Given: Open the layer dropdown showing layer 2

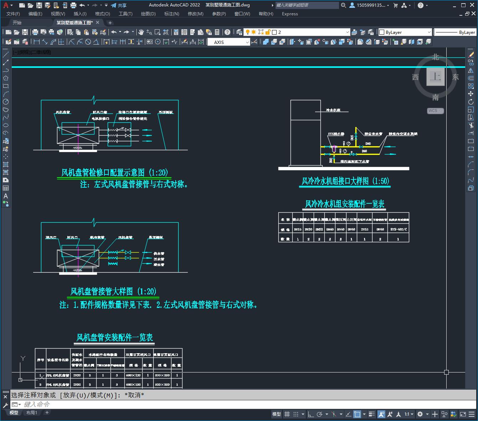Looking at the screenshot, I should pos(310,32).
